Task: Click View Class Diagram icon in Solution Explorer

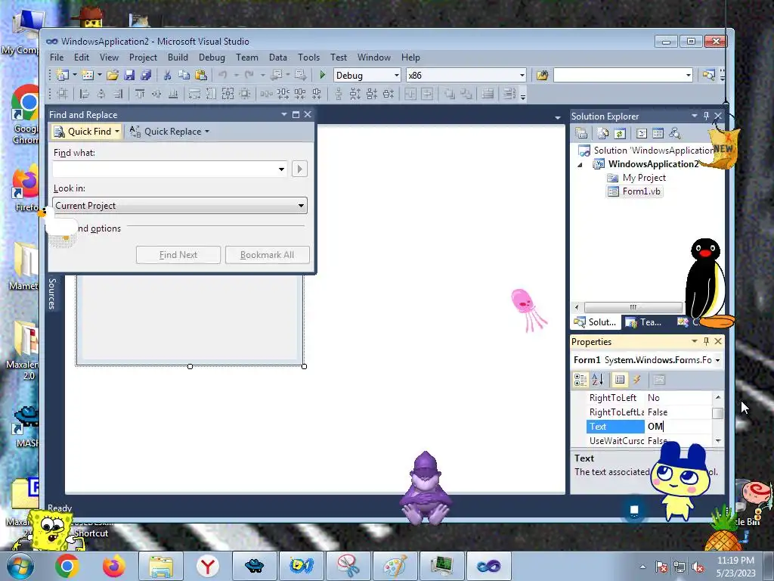Action: pyautogui.click(x=675, y=133)
